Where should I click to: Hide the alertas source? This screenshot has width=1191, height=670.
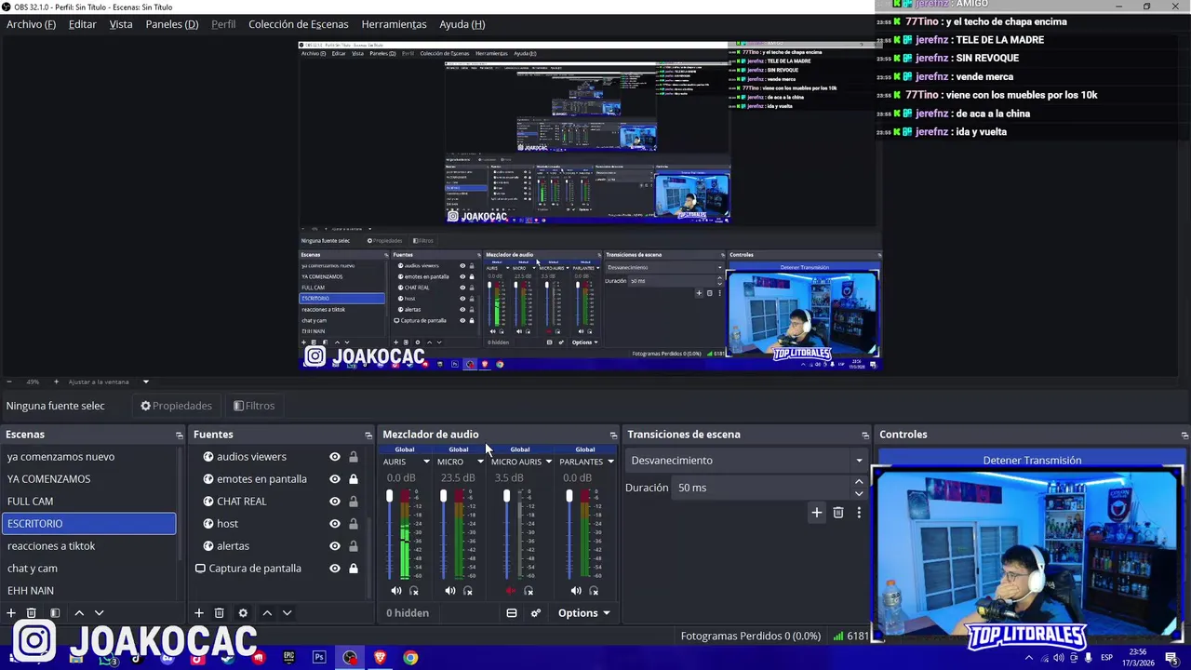[x=335, y=546]
